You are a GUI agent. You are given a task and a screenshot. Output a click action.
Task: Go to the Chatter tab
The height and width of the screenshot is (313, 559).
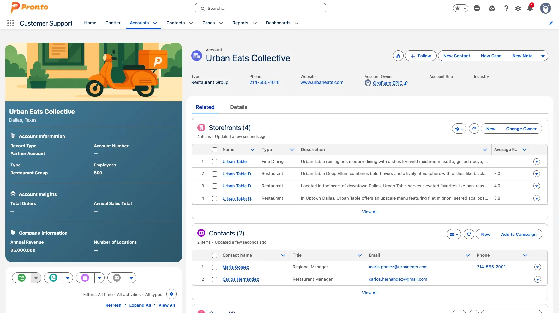(x=113, y=23)
